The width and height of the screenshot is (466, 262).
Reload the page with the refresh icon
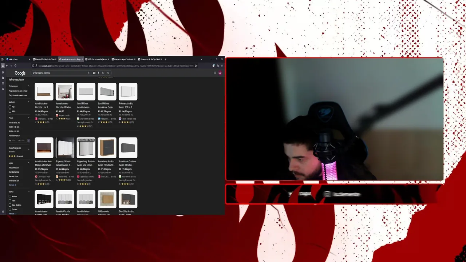pos(15,65)
